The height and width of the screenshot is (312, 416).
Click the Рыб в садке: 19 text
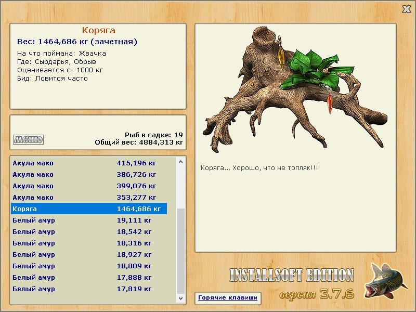154,135
